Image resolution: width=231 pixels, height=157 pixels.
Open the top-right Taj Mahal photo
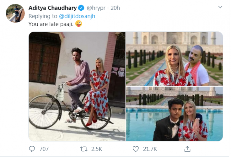pyautogui.click(x=175, y=59)
